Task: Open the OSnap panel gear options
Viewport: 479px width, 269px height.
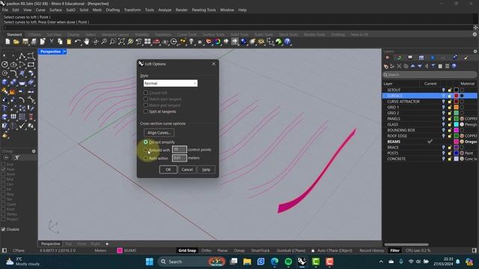Action: pyautogui.click(x=34, y=151)
